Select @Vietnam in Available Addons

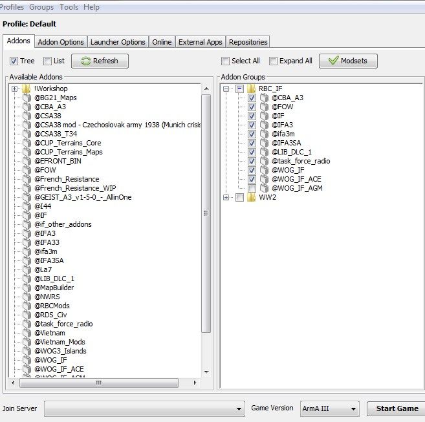click(50, 333)
